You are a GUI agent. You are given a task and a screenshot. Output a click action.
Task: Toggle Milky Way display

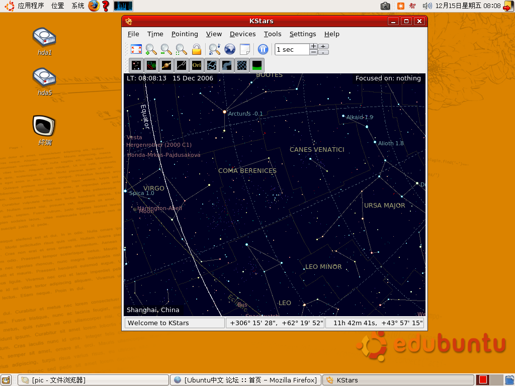click(227, 65)
